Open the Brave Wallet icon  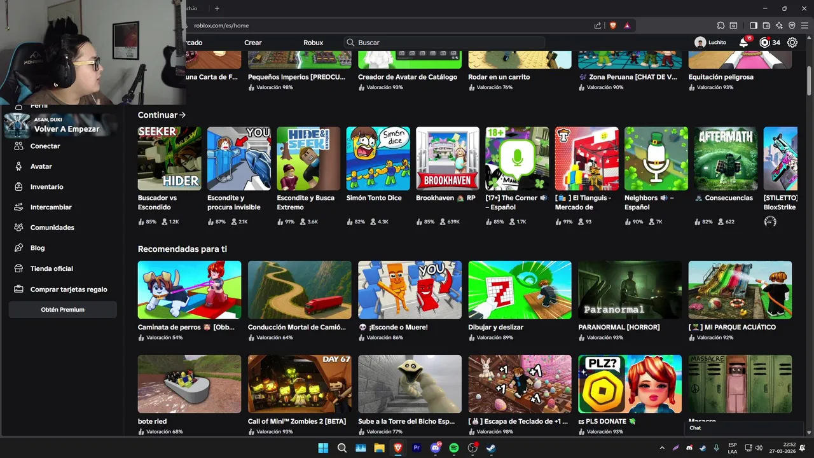tap(766, 25)
